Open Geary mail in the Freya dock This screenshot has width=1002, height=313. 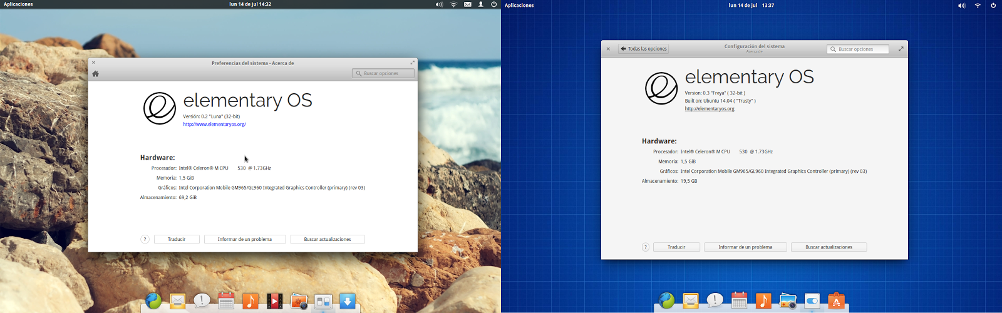coord(691,301)
